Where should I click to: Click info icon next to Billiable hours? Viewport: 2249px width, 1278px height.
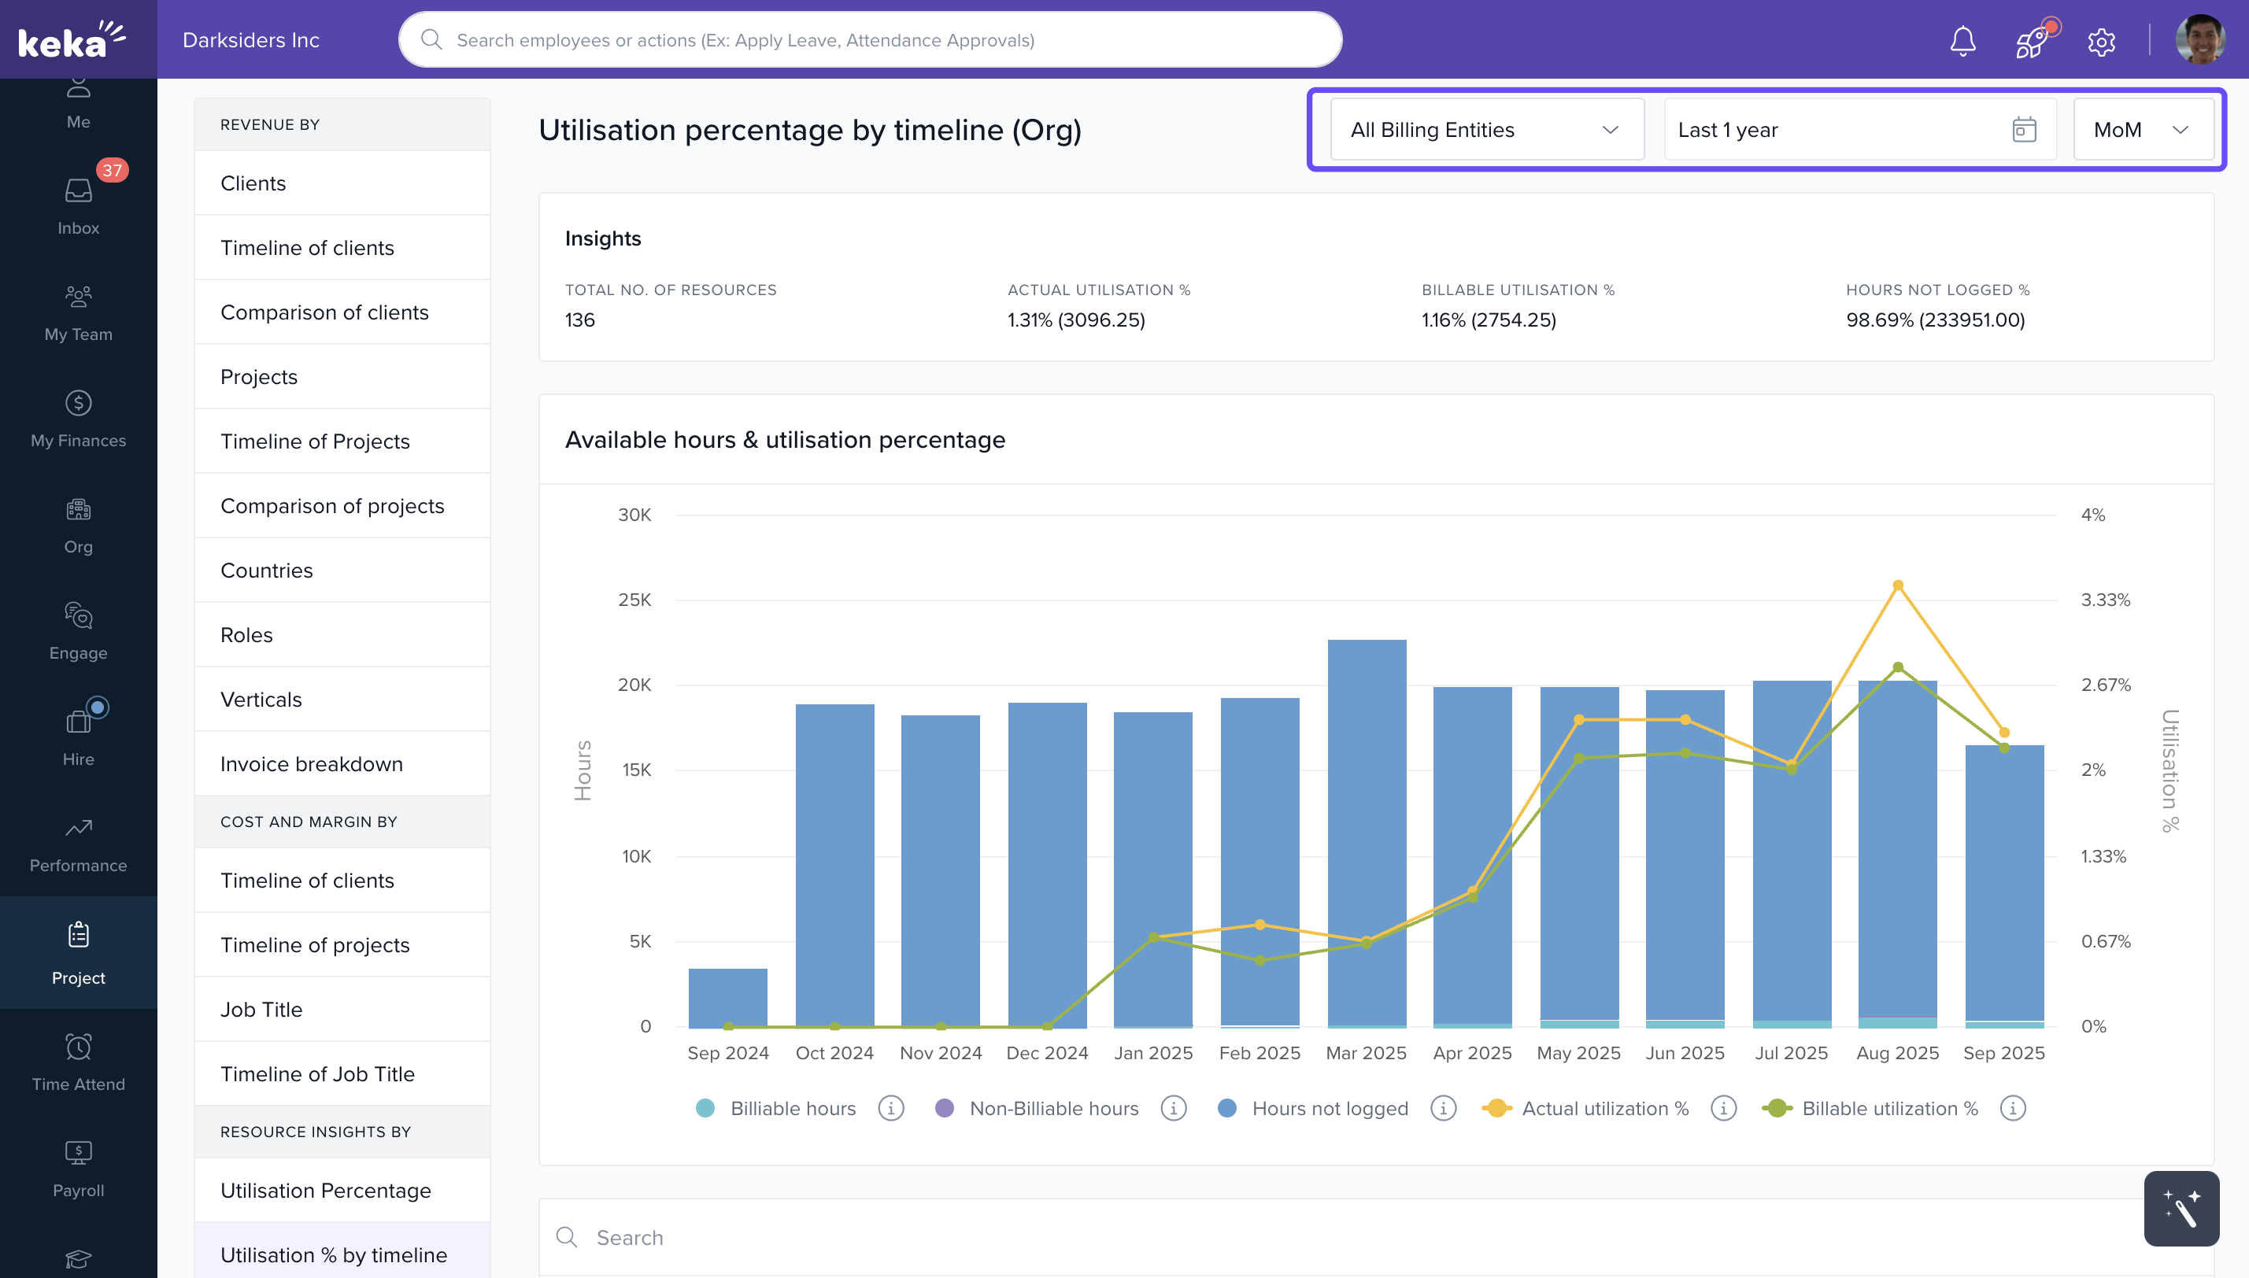coord(891,1108)
